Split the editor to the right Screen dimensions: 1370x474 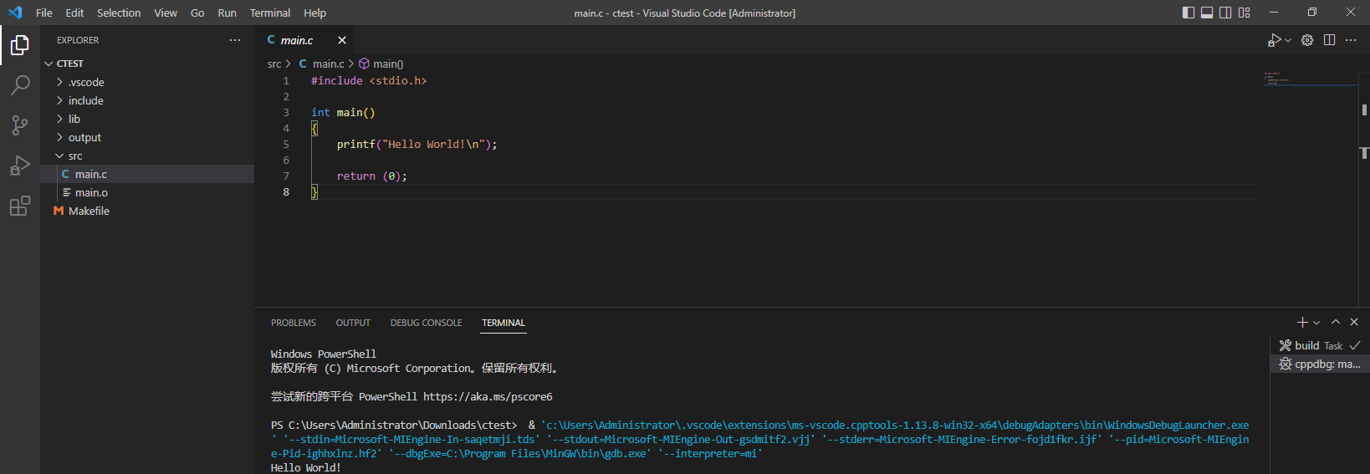1329,40
